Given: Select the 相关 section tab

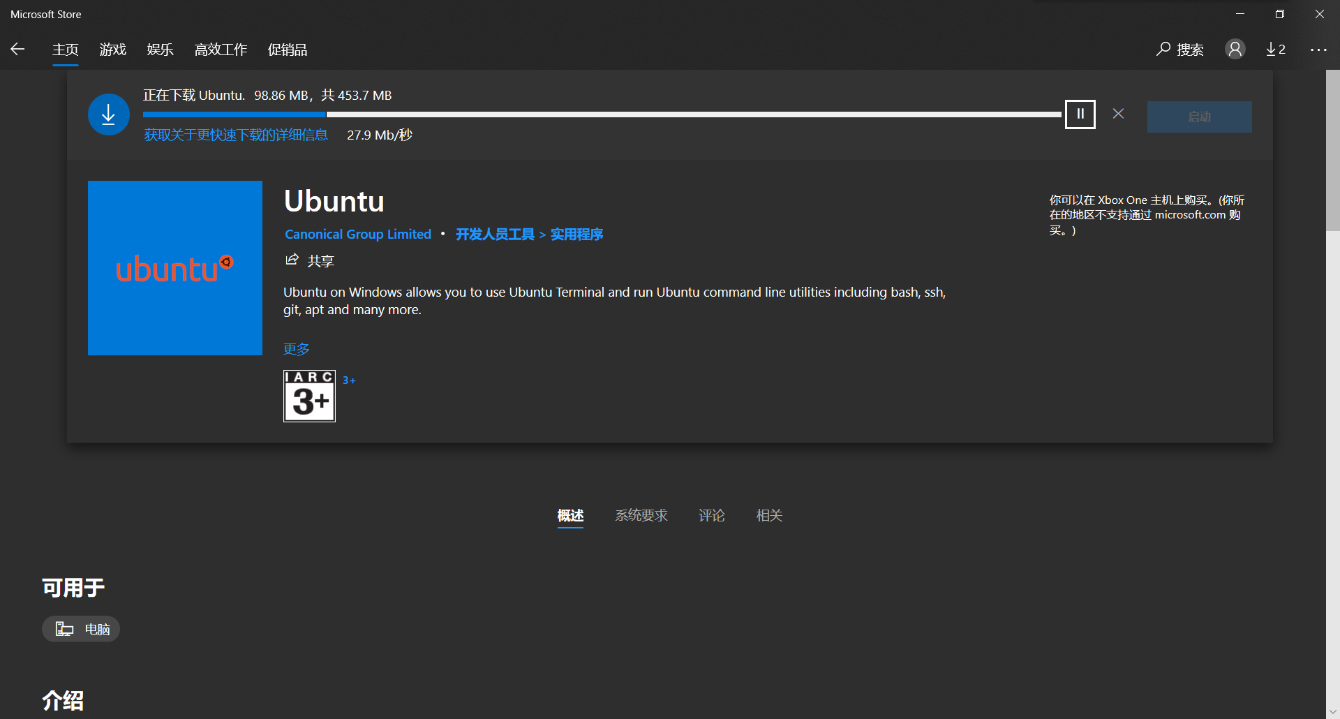Looking at the screenshot, I should tap(769, 515).
